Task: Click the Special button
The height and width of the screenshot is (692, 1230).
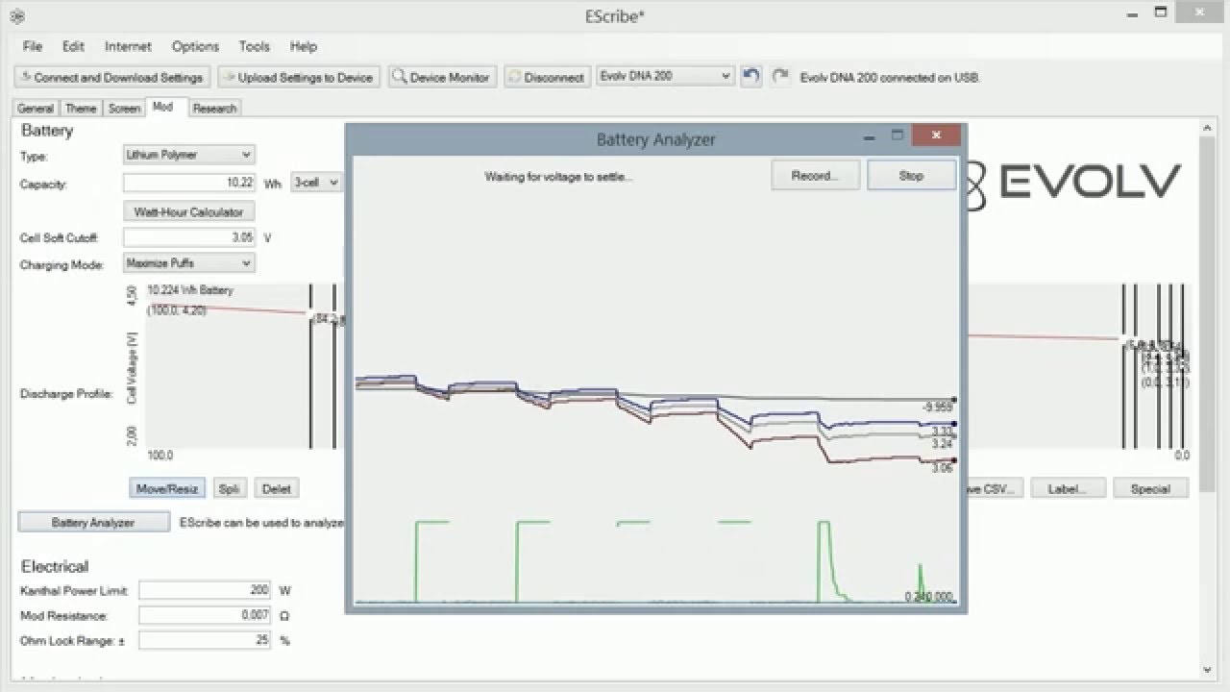Action: pos(1150,488)
